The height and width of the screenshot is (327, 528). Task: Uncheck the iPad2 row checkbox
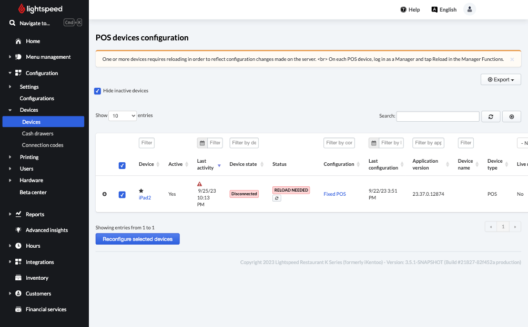122,195
